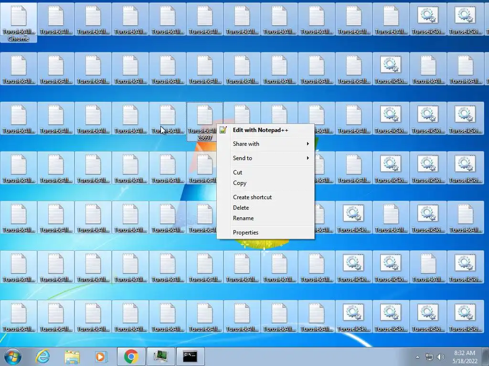Open the circuit-board app on the taskbar

pyautogui.click(x=161, y=356)
